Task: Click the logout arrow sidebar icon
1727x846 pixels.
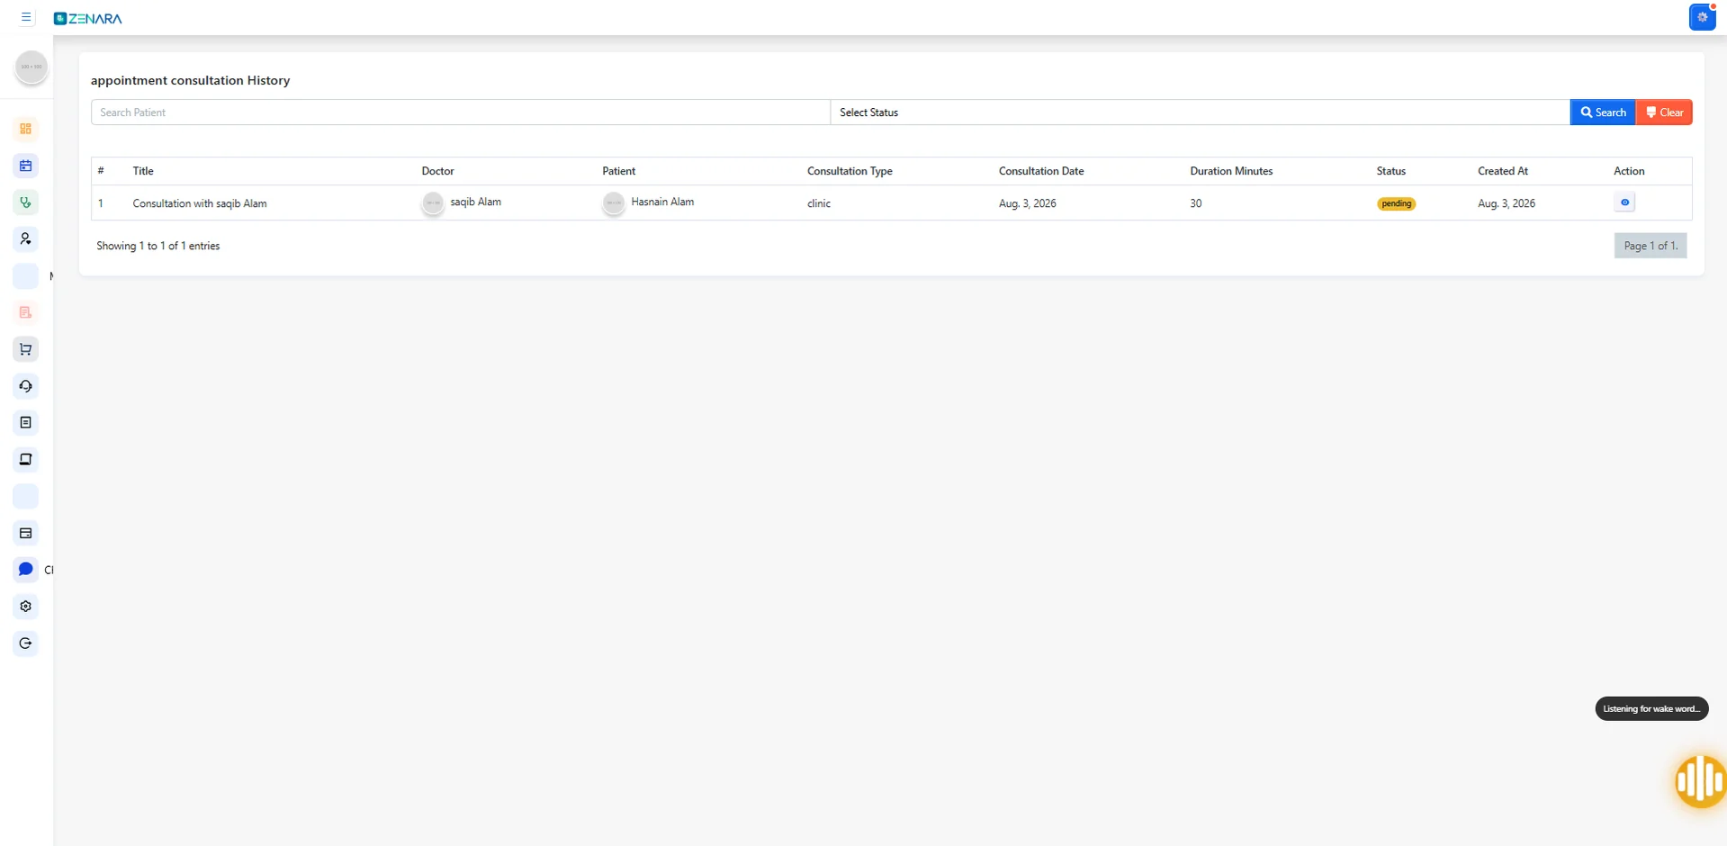Action: [x=26, y=643]
